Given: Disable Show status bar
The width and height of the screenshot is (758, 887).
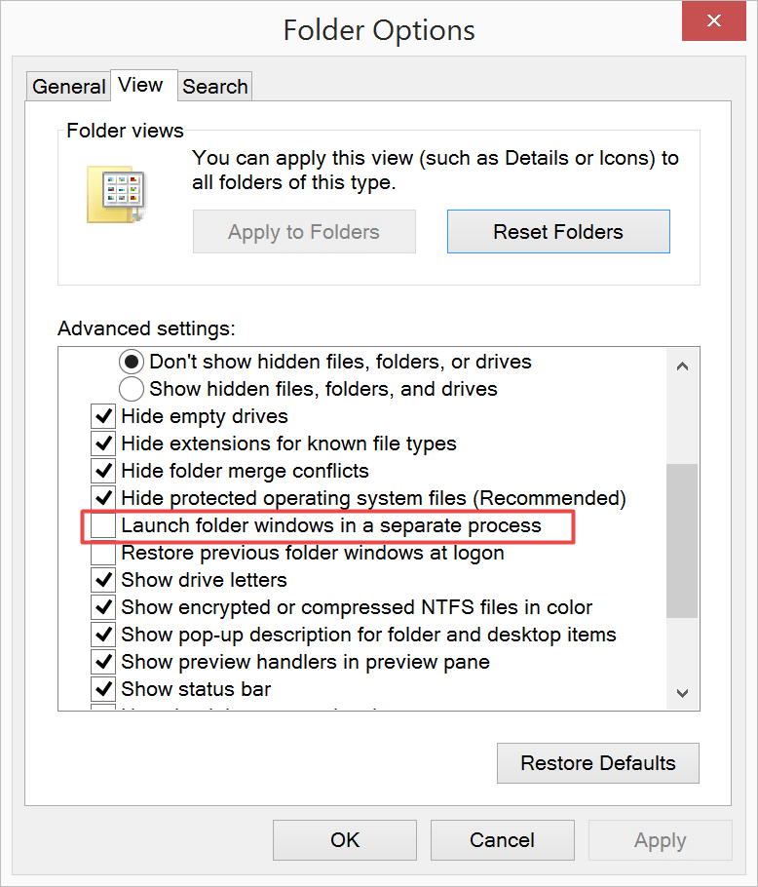Looking at the screenshot, I should point(102,689).
